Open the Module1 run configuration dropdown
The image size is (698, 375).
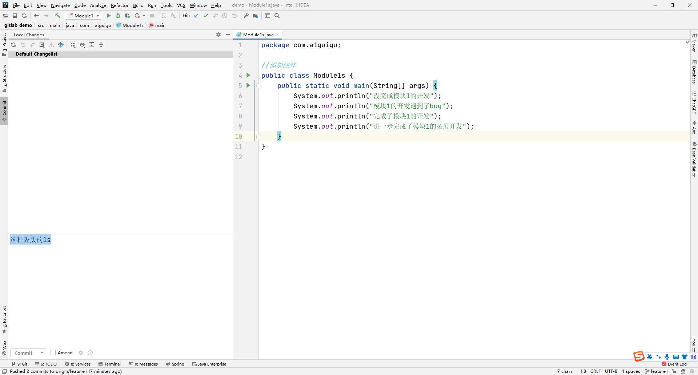(x=84, y=16)
